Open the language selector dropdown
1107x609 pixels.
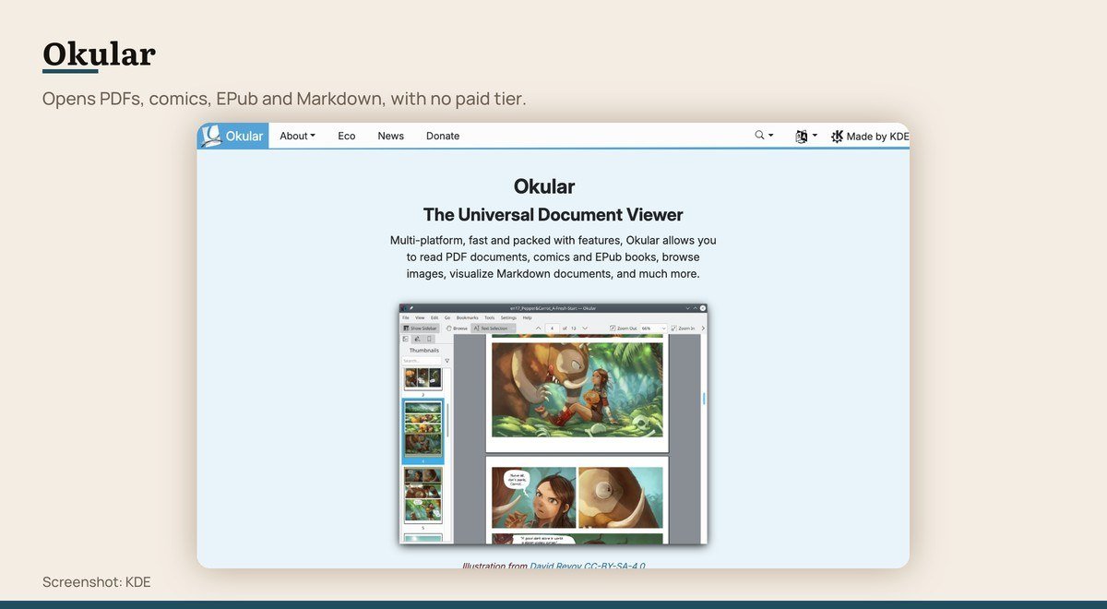tap(806, 136)
